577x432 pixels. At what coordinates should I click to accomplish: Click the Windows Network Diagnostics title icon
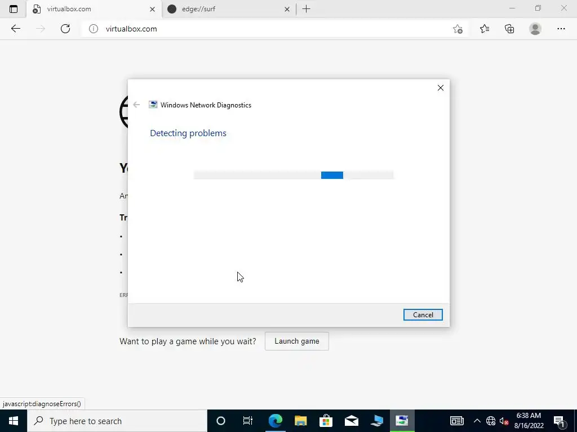(x=153, y=105)
